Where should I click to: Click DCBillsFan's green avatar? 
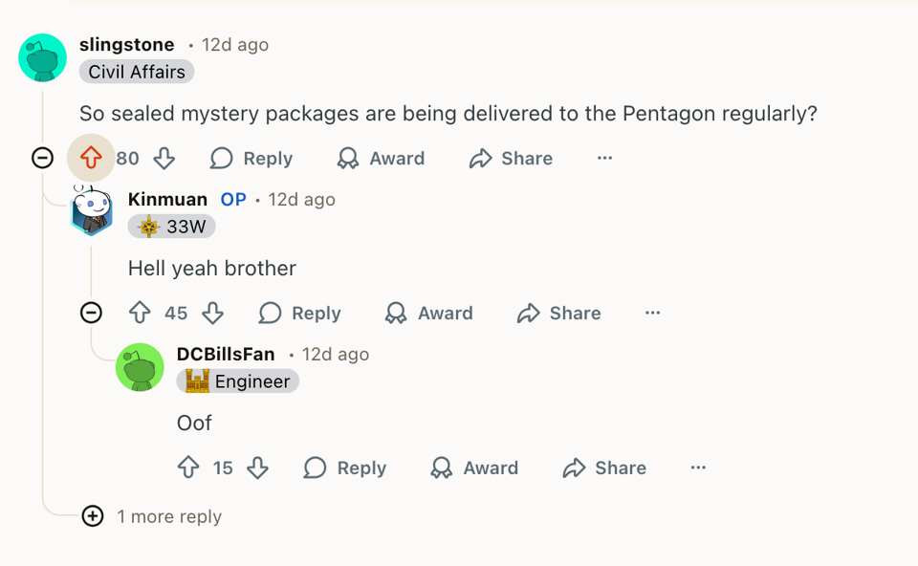pyautogui.click(x=140, y=367)
